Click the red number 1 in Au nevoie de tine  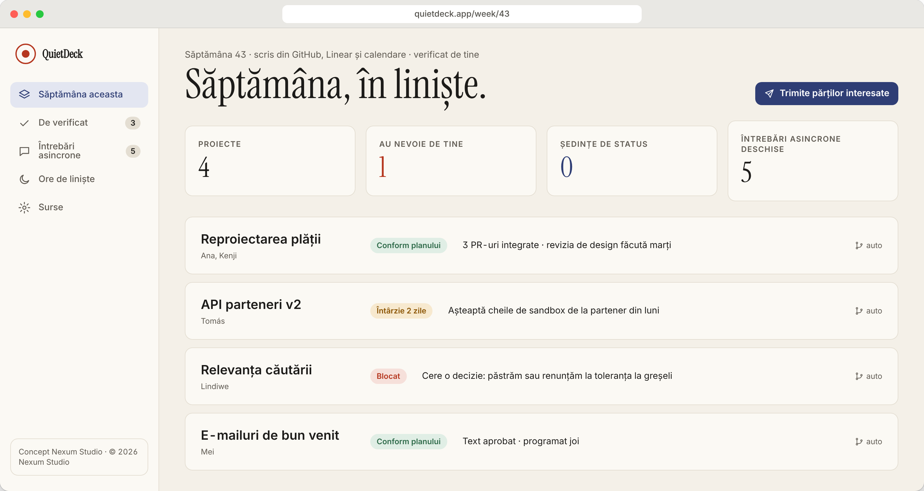coord(382,167)
